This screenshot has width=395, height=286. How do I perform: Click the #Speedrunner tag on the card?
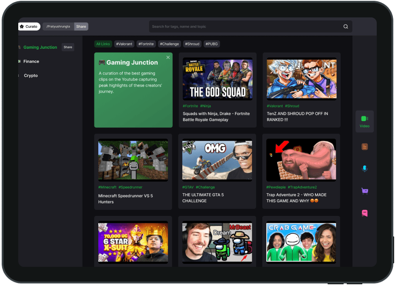(131, 187)
